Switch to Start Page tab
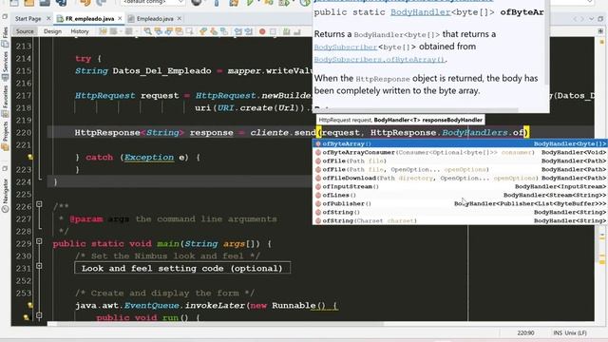 (28, 19)
